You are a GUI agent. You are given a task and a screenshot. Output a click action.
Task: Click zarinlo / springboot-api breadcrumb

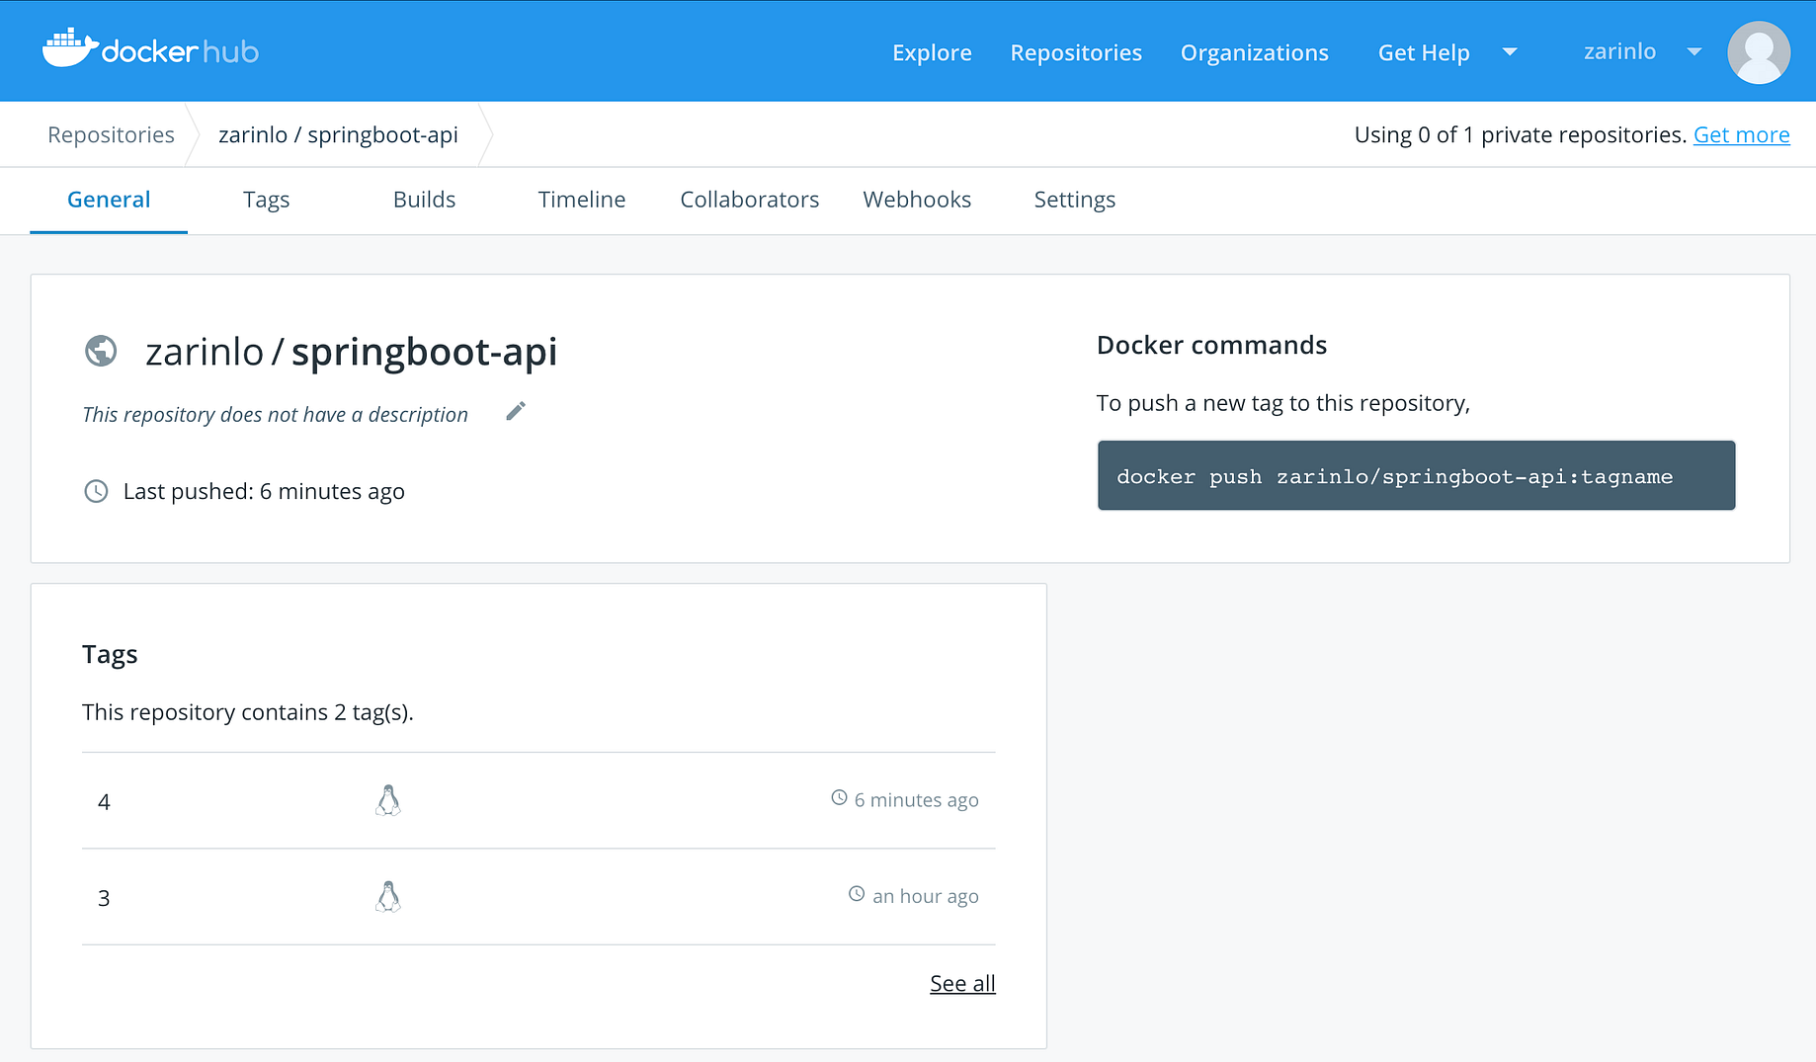click(x=338, y=134)
